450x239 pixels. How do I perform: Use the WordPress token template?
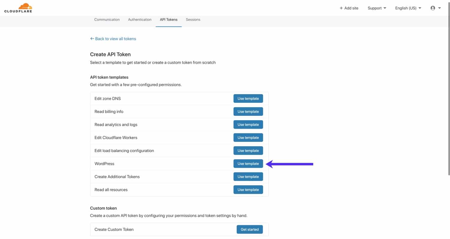tap(248, 164)
